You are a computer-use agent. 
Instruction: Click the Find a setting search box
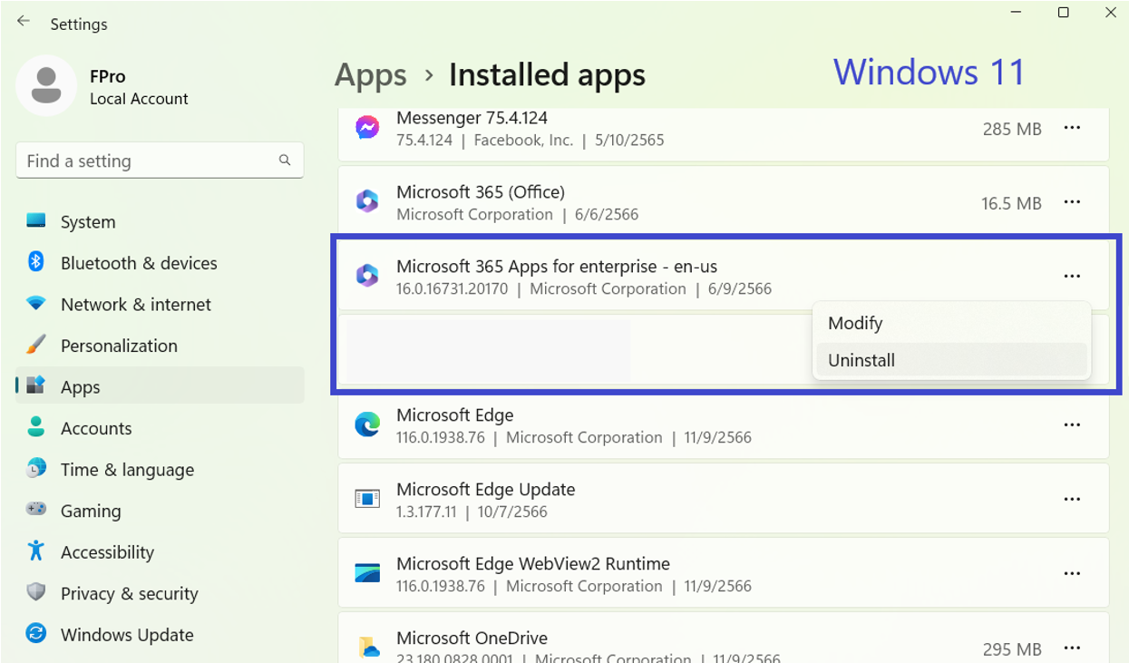pyautogui.click(x=145, y=161)
